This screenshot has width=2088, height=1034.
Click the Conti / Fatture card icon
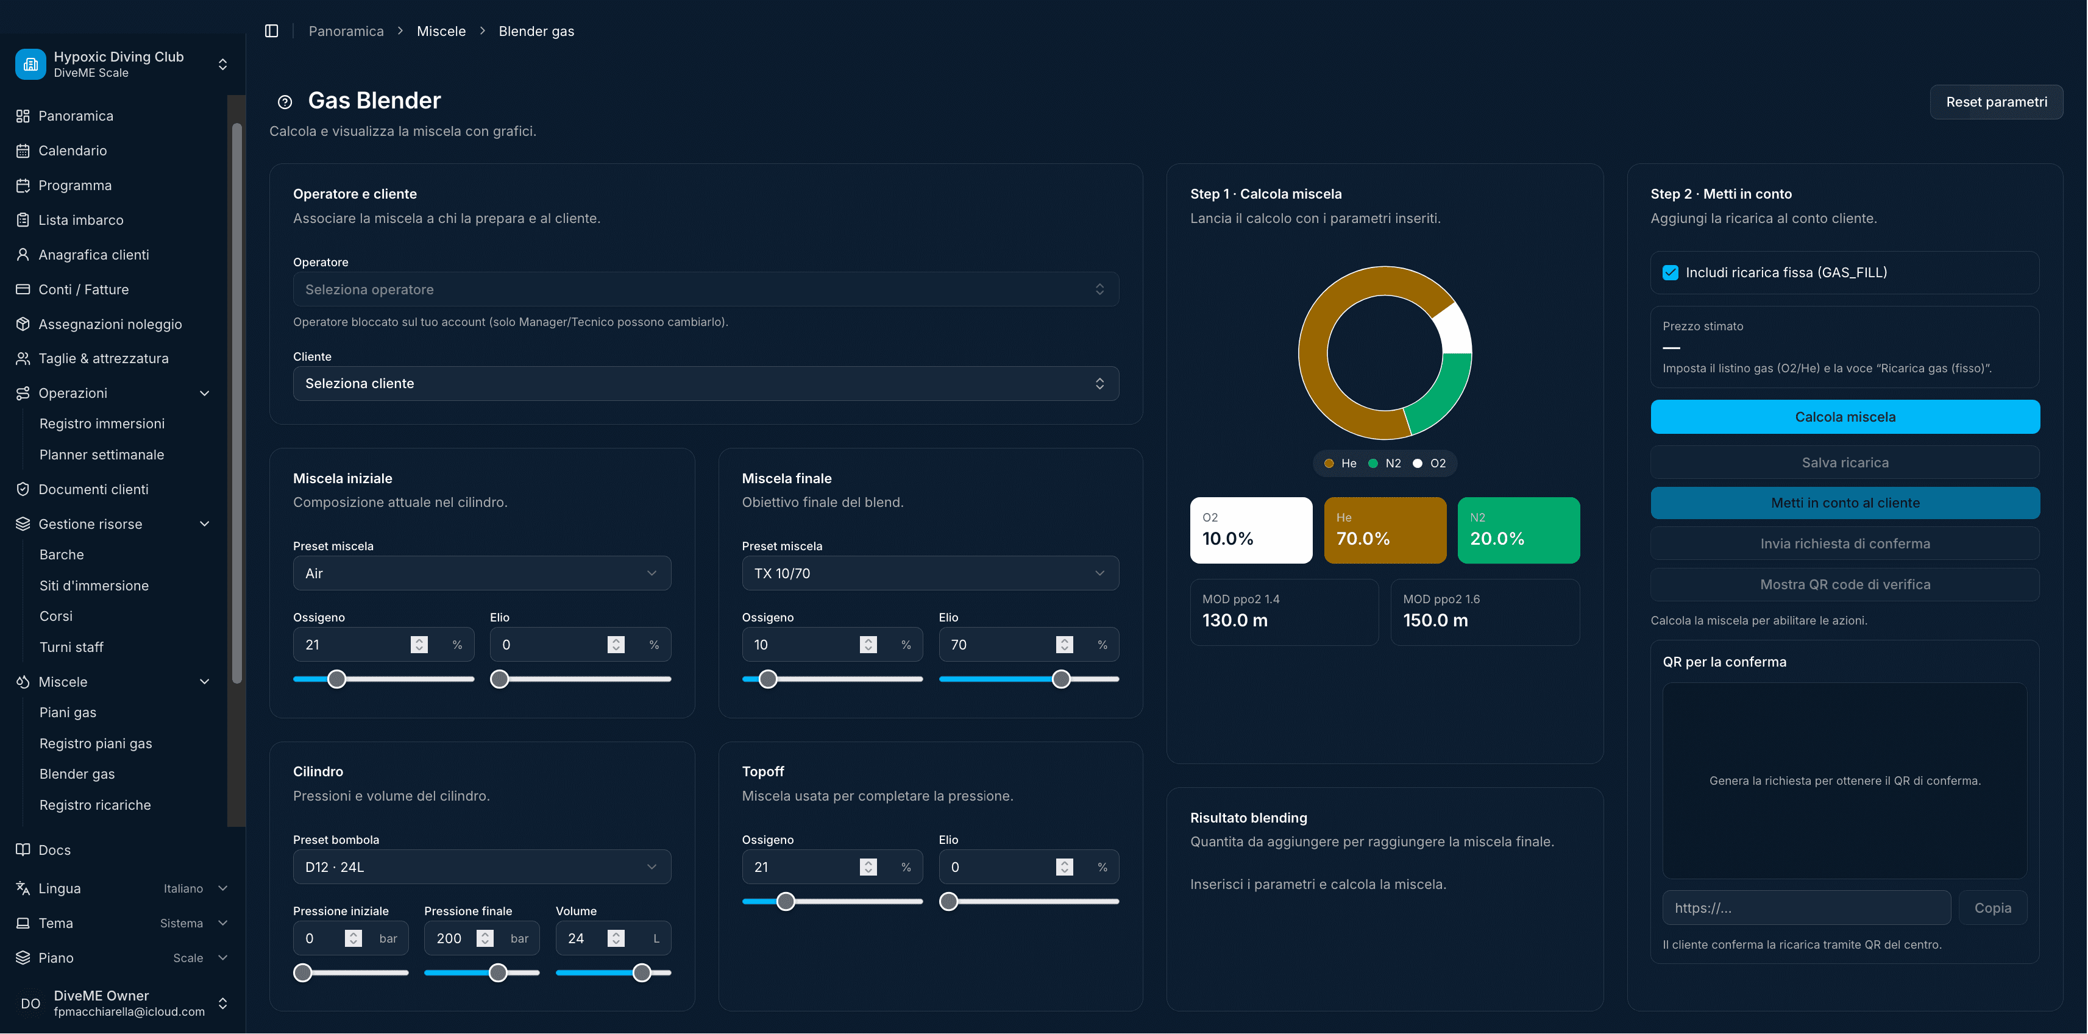click(23, 289)
